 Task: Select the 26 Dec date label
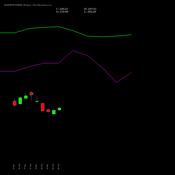pos(58,167)
